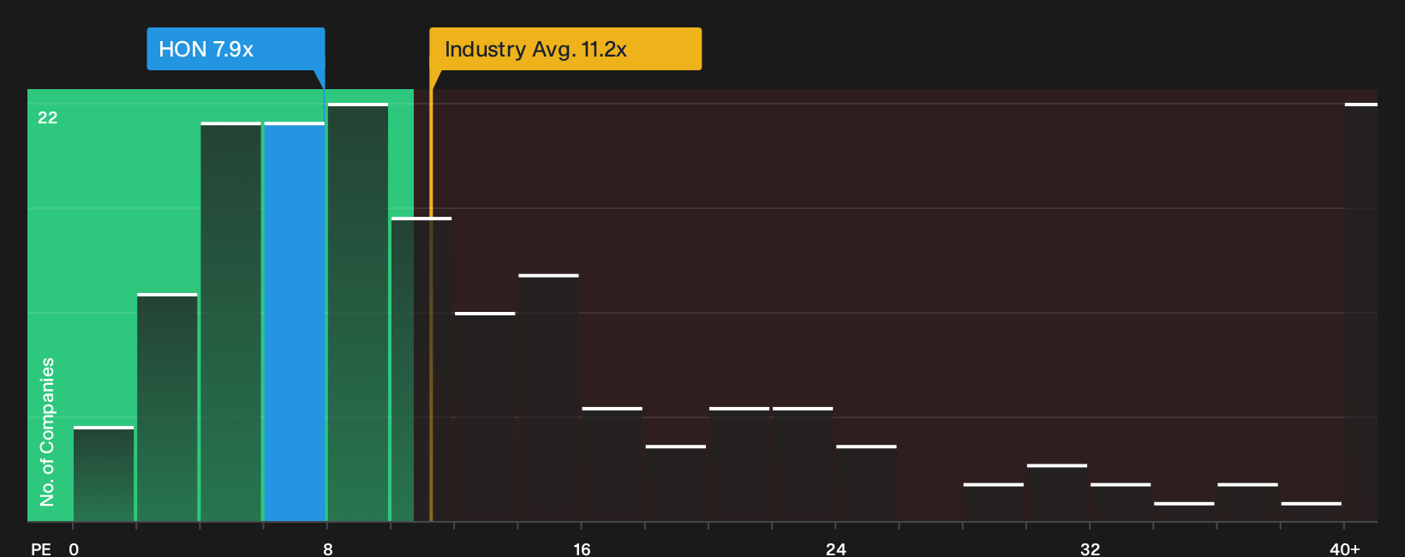
Task: Click the x-axis label 24
Action: tap(835, 549)
